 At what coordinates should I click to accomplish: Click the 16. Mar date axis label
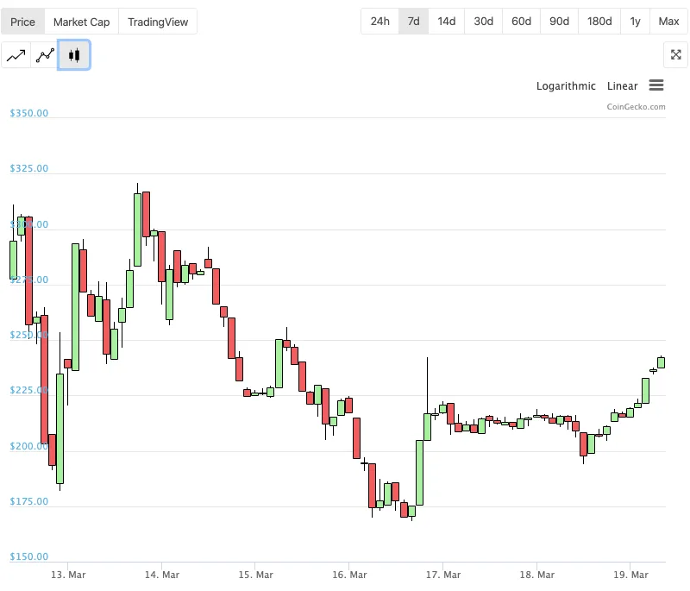(349, 575)
